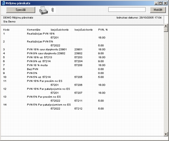
Task: Click the DEMO Rēķinu pārskats heading
Action: coord(18,18)
